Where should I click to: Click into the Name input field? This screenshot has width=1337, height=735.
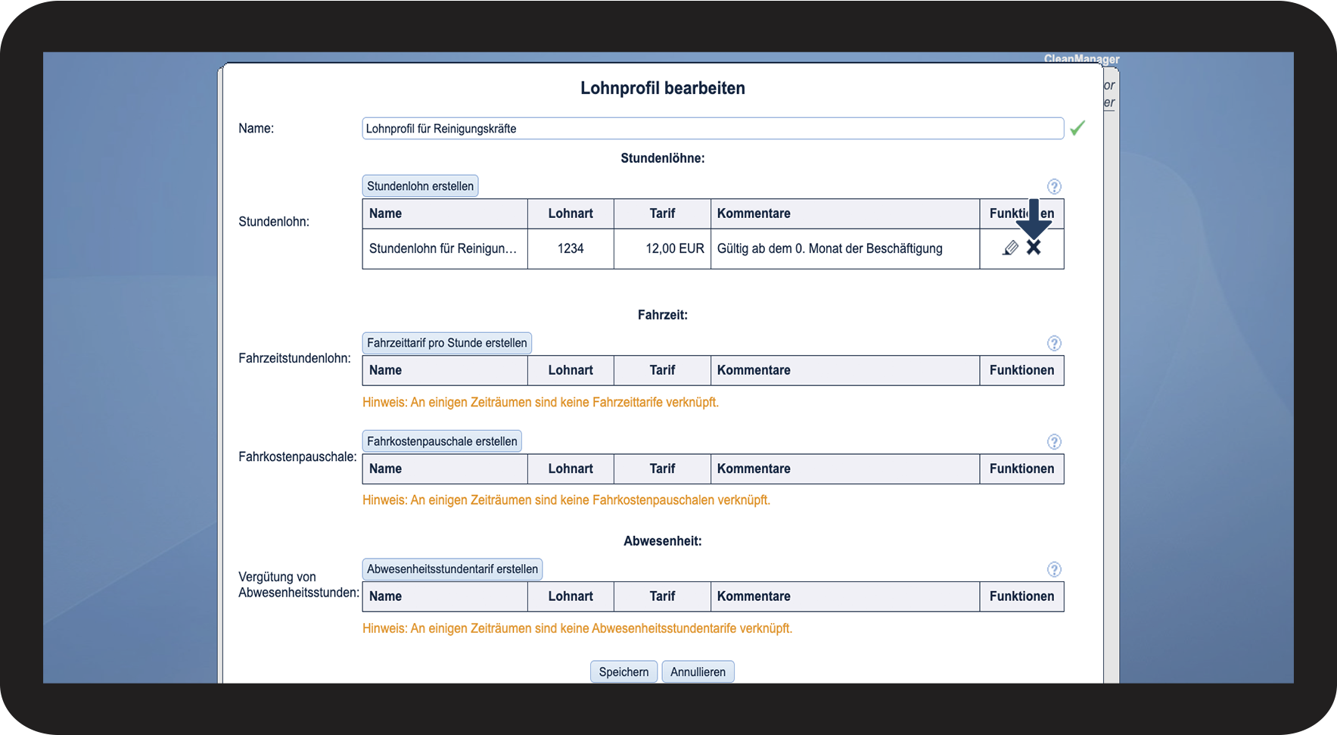712,129
